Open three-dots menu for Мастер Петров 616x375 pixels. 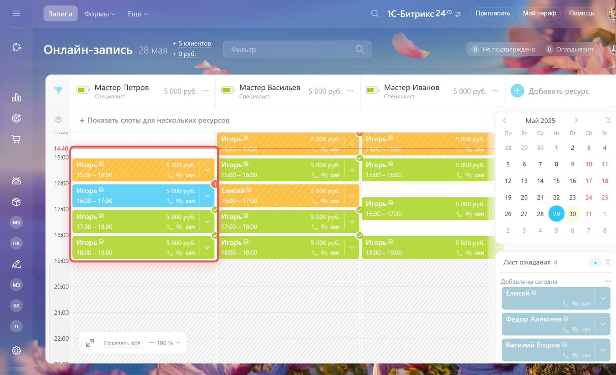(206, 91)
